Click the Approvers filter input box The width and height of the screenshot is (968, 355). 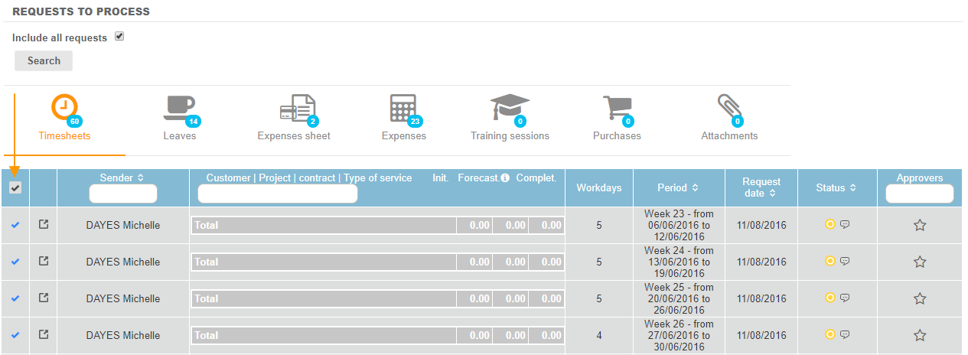920,194
